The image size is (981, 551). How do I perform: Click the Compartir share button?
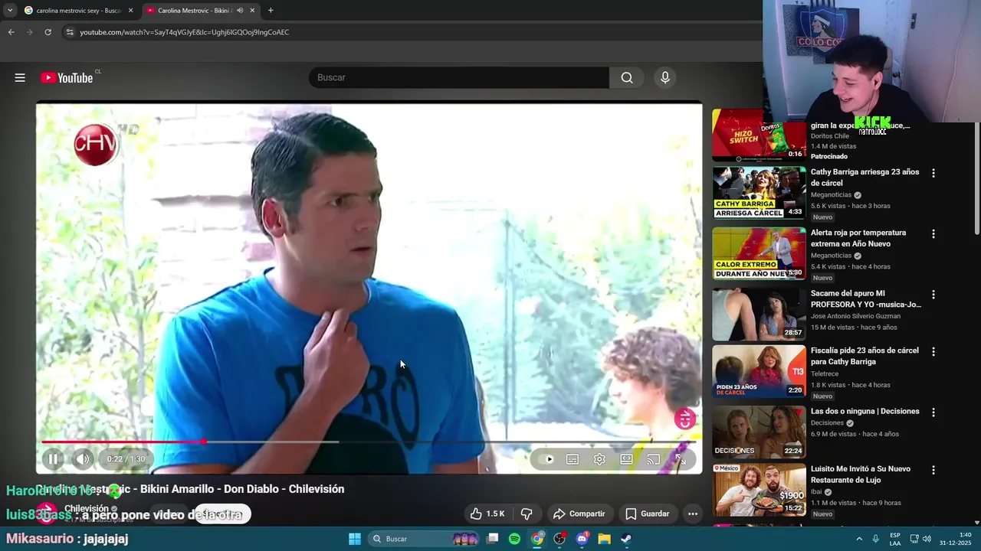point(579,514)
